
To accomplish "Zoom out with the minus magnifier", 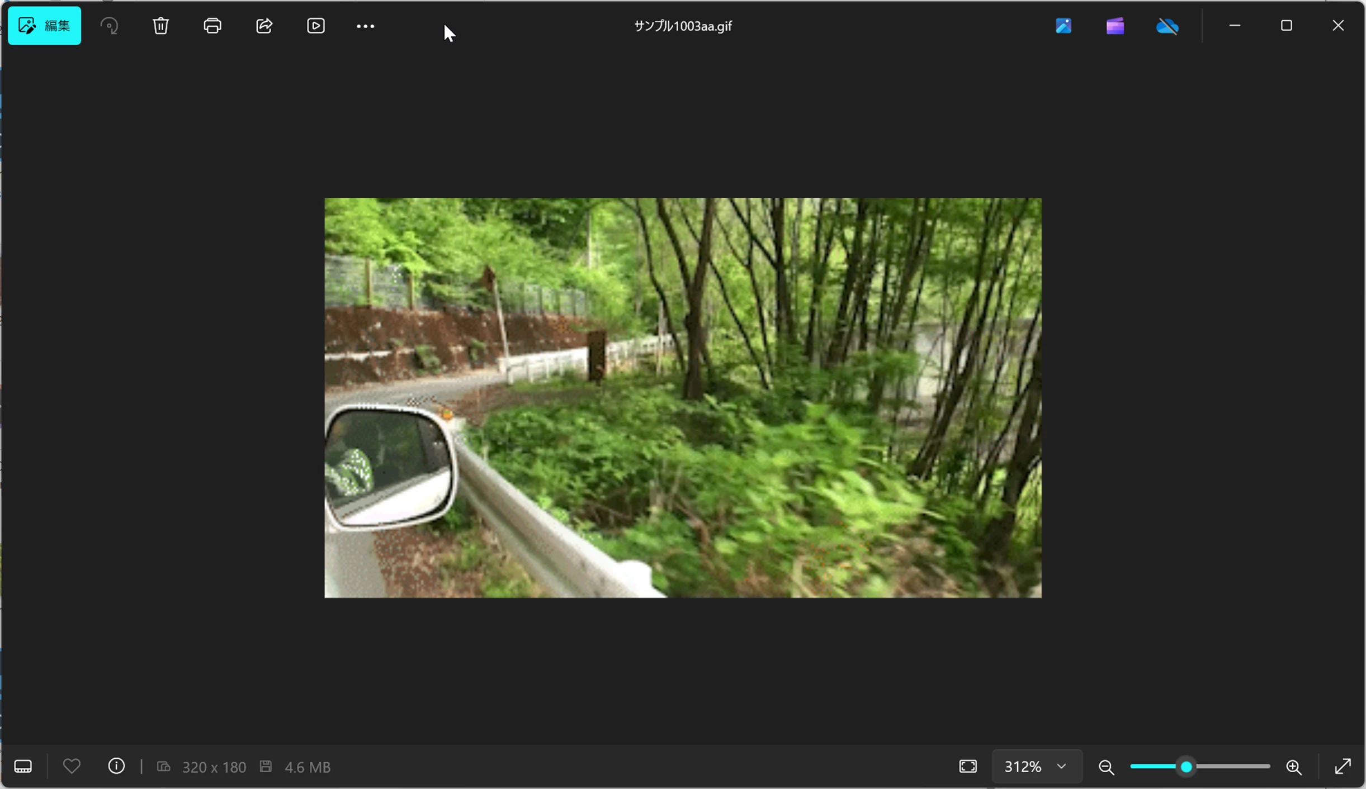I will pyautogui.click(x=1106, y=767).
